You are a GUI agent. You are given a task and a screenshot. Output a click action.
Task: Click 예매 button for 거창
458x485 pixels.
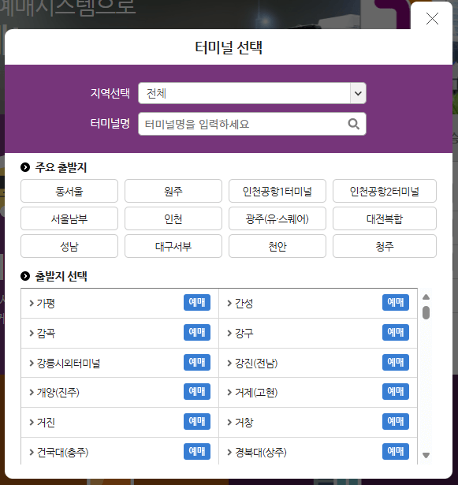[396, 422]
